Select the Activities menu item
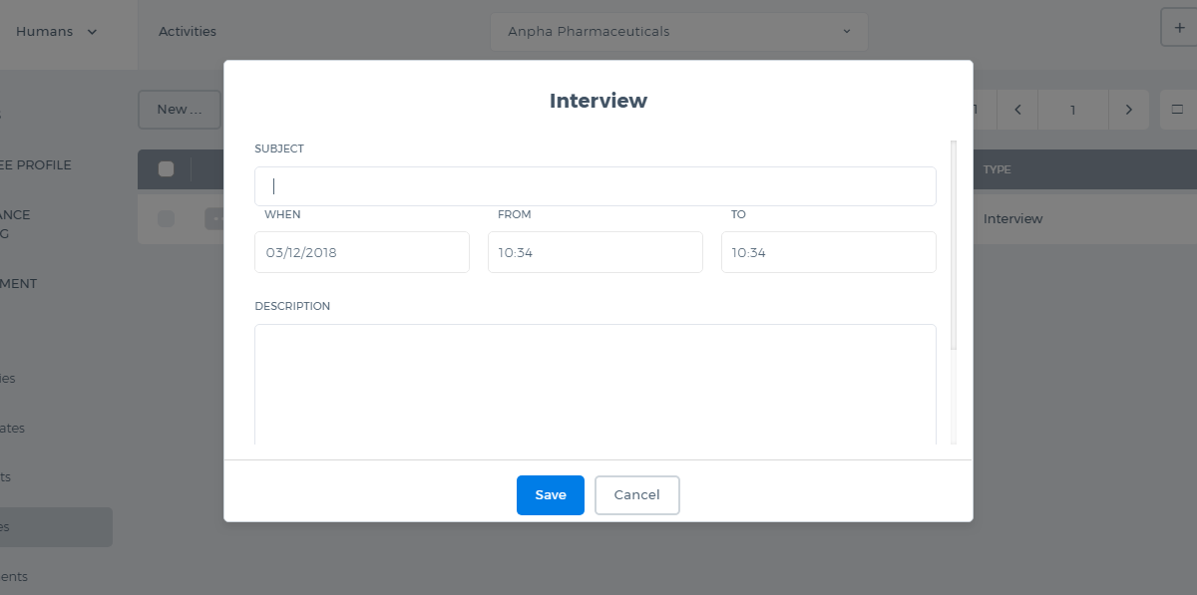Image resolution: width=1197 pixels, height=595 pixels. coord(188,32)
